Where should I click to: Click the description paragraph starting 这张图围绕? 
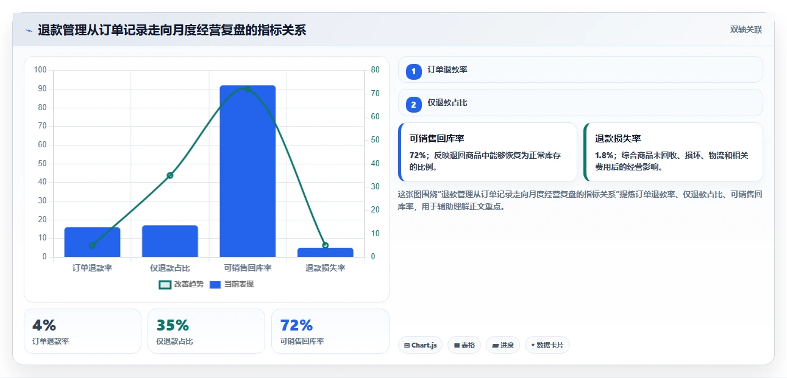(x=580, y=200)
